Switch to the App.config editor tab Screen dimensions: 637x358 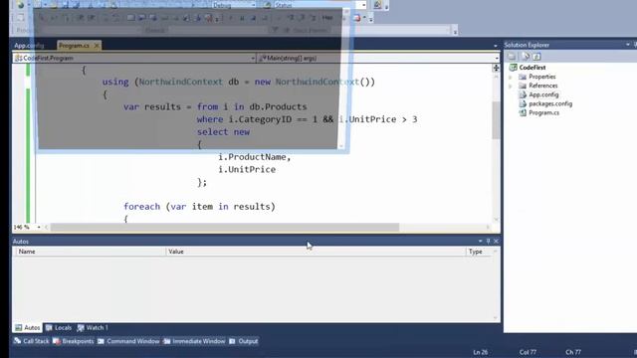pos(29,46)
